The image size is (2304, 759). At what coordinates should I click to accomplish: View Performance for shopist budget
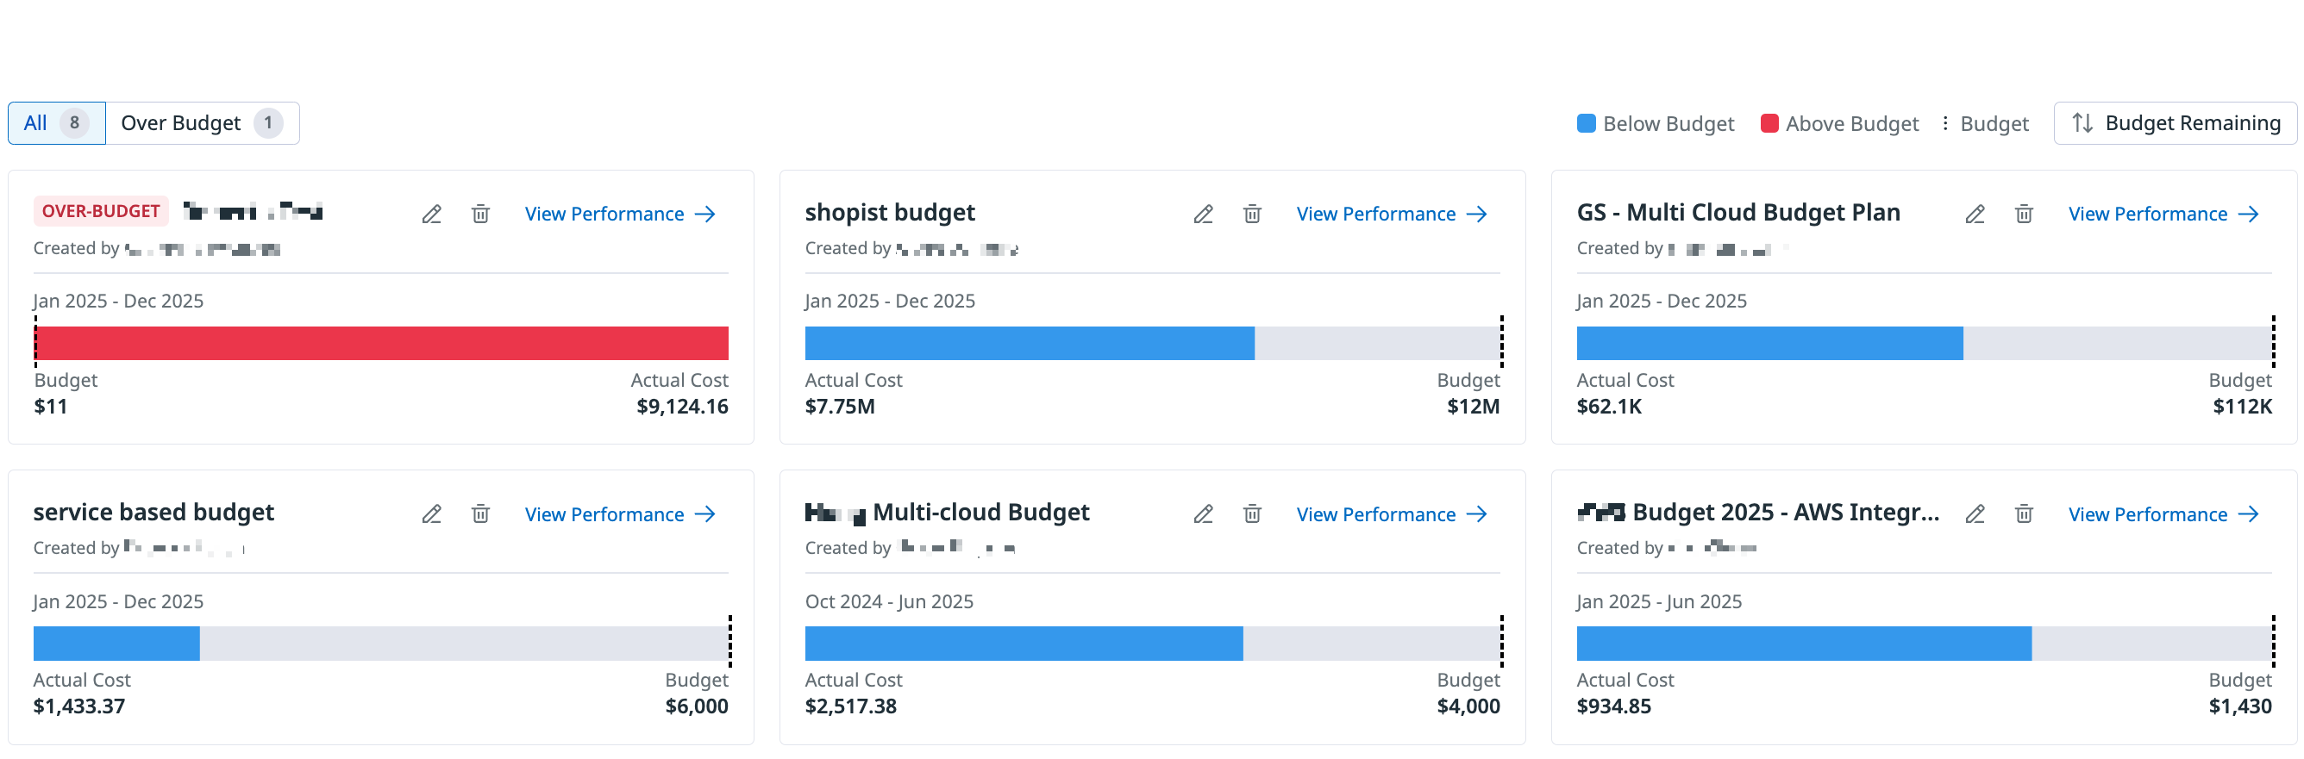tap(1391, 215)
